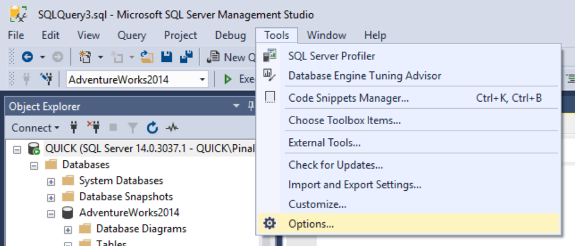
Task: Open Options in the Tools menu
Action: (408, 223)
